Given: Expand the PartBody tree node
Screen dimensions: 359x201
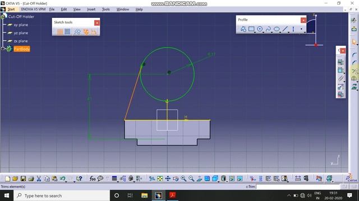Looking at the screenshot, I should 3,49.
